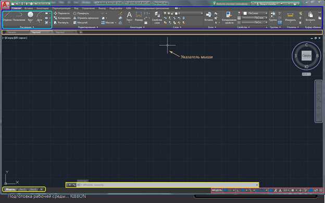The image size is (325, 203).
Task: Click the keyword search field in title bar
Action: (232, 4)
